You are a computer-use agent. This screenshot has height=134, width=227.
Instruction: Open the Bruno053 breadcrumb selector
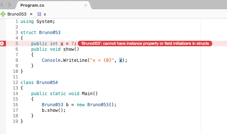17,14
